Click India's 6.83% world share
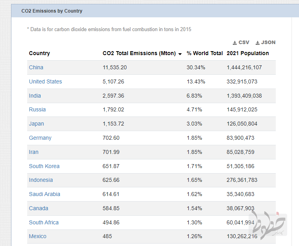 (194, 96)
